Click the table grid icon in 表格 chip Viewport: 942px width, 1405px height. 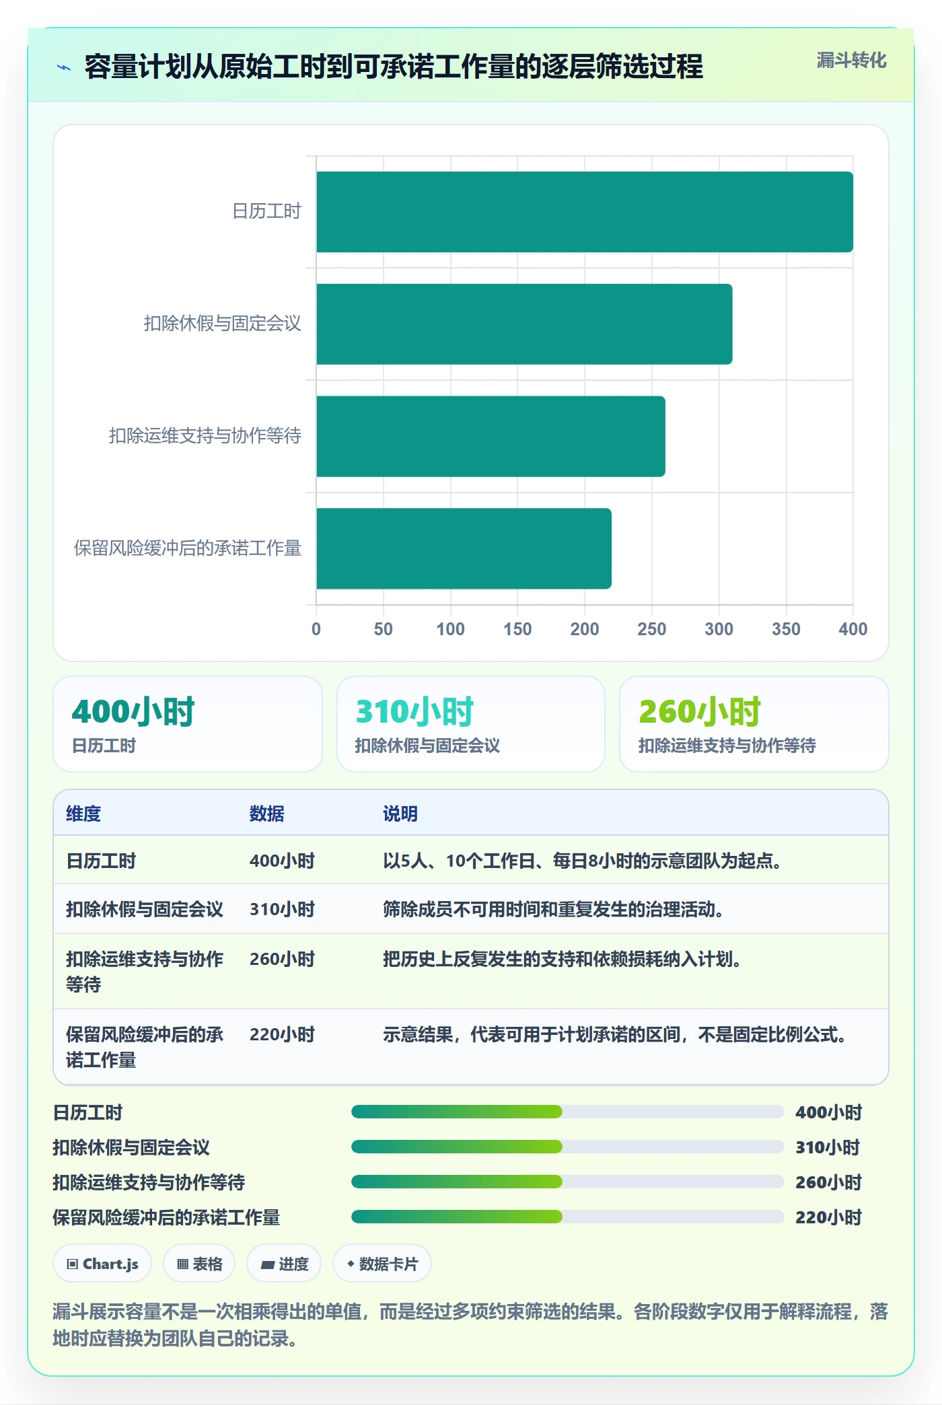tap(182, 1264)
